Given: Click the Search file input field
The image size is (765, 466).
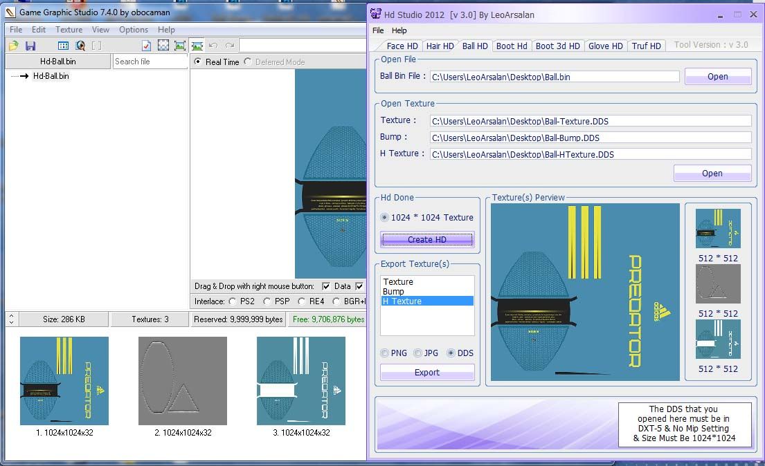Looking at the screenshot, I should coord(150,62).
